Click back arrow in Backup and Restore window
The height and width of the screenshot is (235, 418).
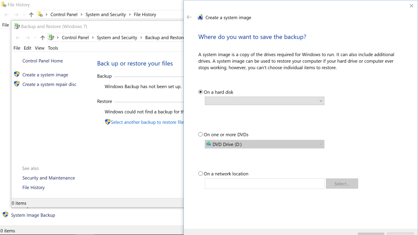(x=18, y=38)
